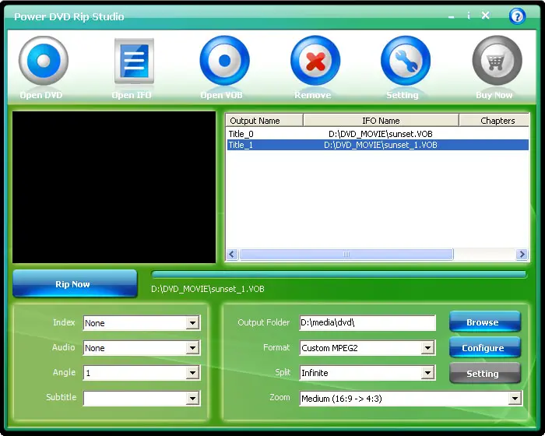Remove the selected title with red X icon
This screenshot has height=436, width=545.
[315, 61]
